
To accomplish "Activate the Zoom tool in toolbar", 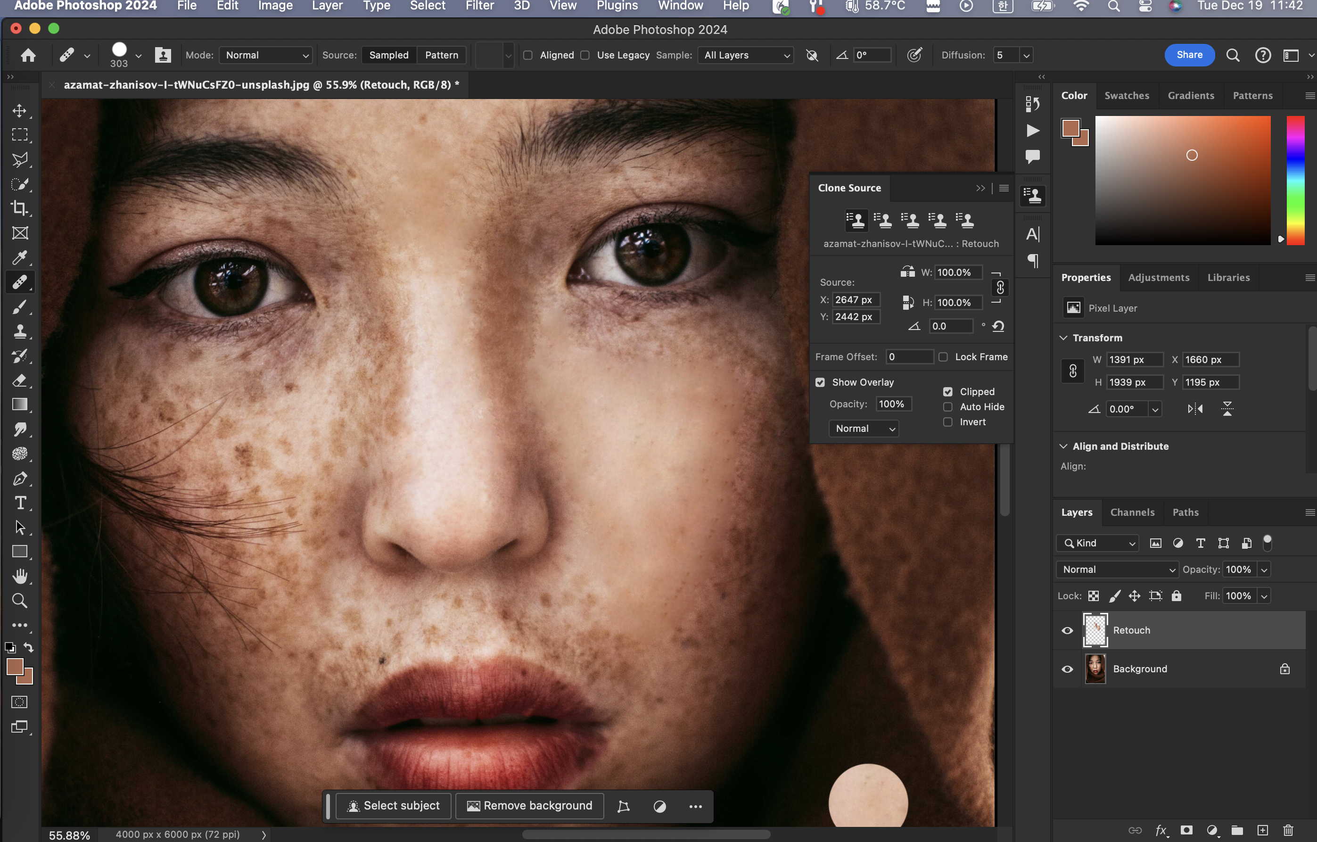I will [x=20, y=601].
